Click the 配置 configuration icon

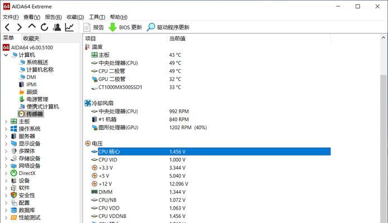(14, 203)
